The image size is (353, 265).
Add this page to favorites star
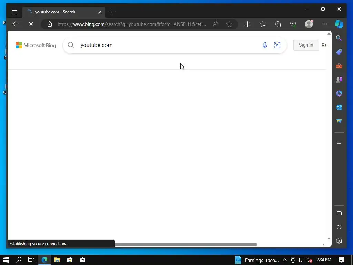click(229, 24)
